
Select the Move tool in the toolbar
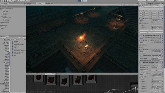[5, 1]
